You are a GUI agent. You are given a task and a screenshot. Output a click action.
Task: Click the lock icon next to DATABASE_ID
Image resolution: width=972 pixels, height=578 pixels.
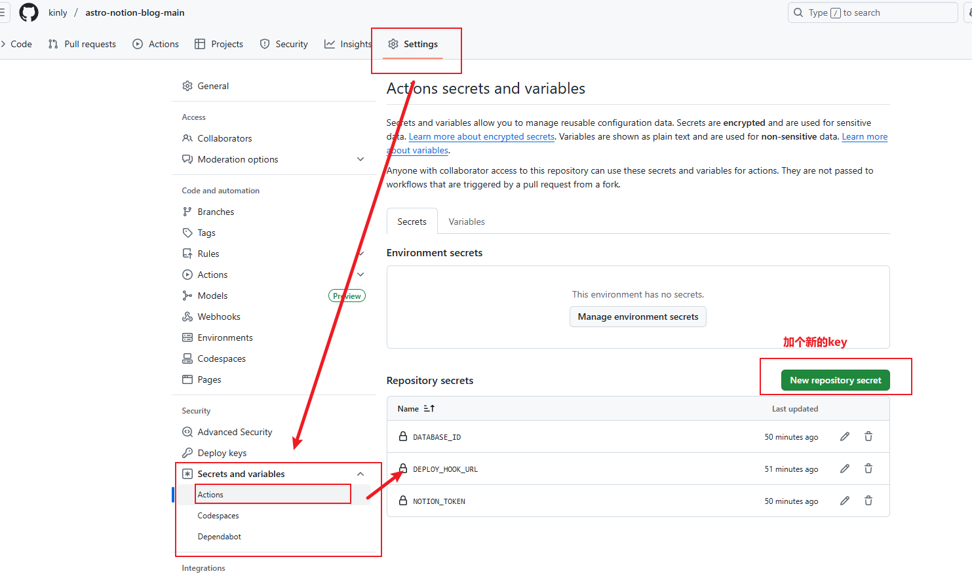pos(403,436)
